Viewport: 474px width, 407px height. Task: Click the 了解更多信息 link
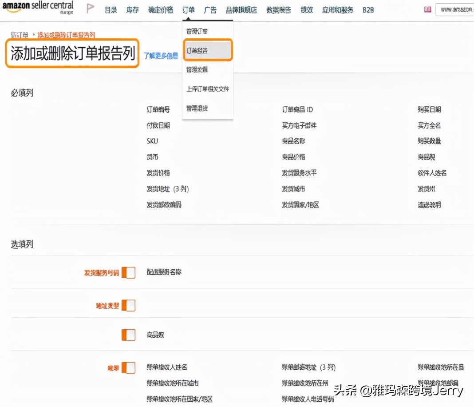click(160, 56)
